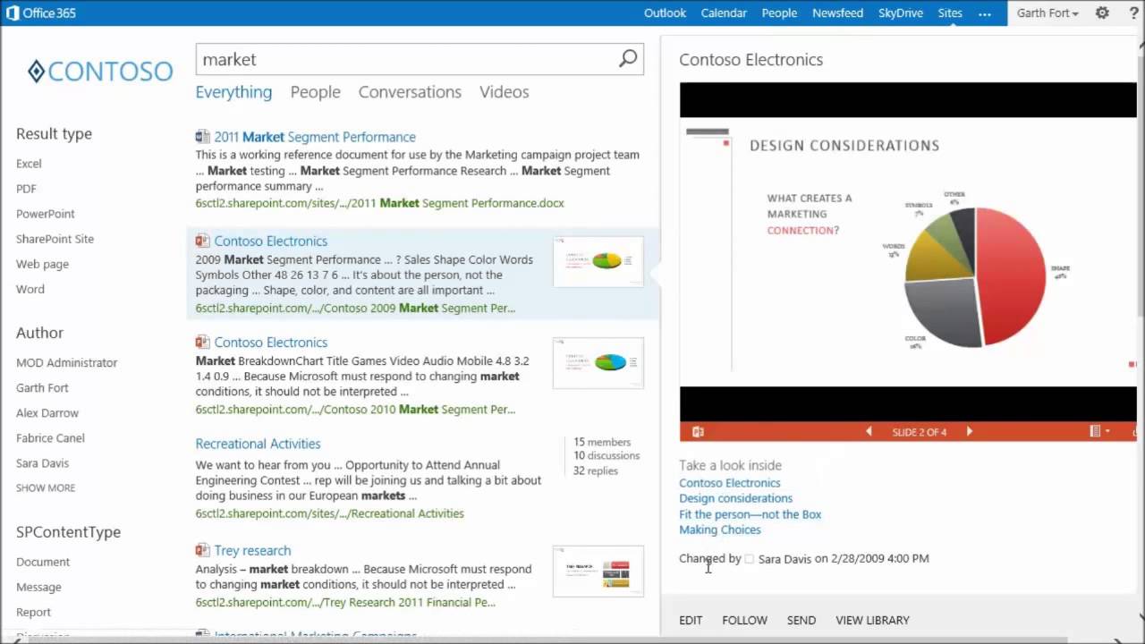Screen dimensions: 1145x644
Task: Open second Contoso Electronics result title
Action: coord(270,342)
